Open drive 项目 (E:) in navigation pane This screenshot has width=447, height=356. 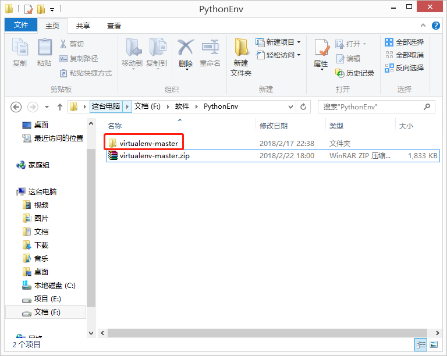(x=42, y=299)
